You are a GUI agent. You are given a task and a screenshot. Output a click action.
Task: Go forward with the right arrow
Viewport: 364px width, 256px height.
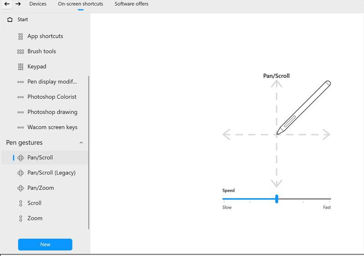pyautogui.click(x=18, y=4)
